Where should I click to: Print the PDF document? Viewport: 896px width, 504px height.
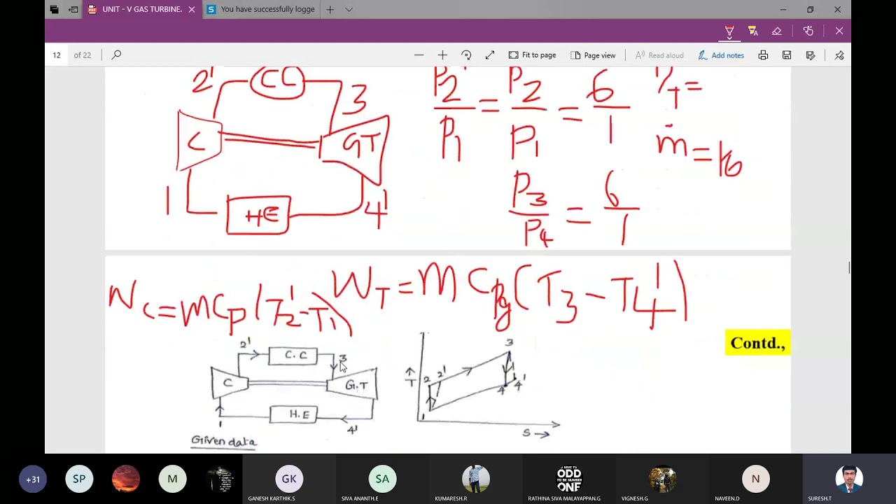[x=763, y=55]
